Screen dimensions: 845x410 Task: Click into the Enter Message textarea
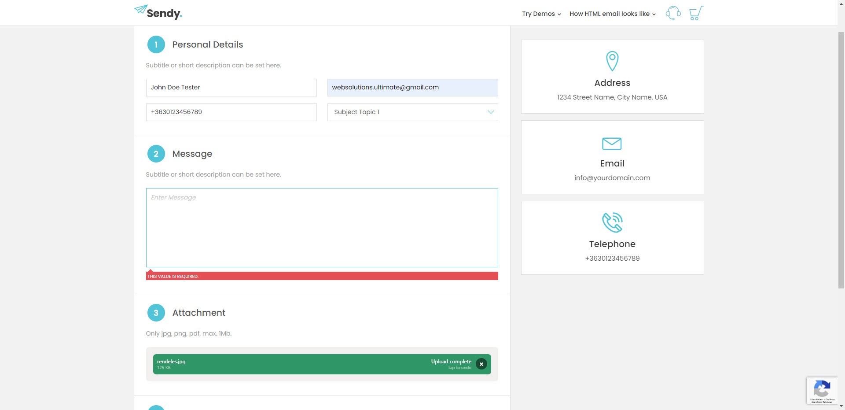click(x=322, y=228)
